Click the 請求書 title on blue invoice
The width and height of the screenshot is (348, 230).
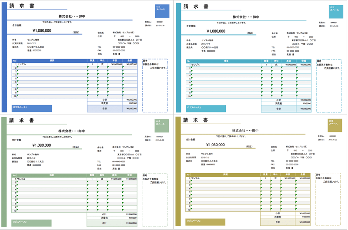point(22,6)
